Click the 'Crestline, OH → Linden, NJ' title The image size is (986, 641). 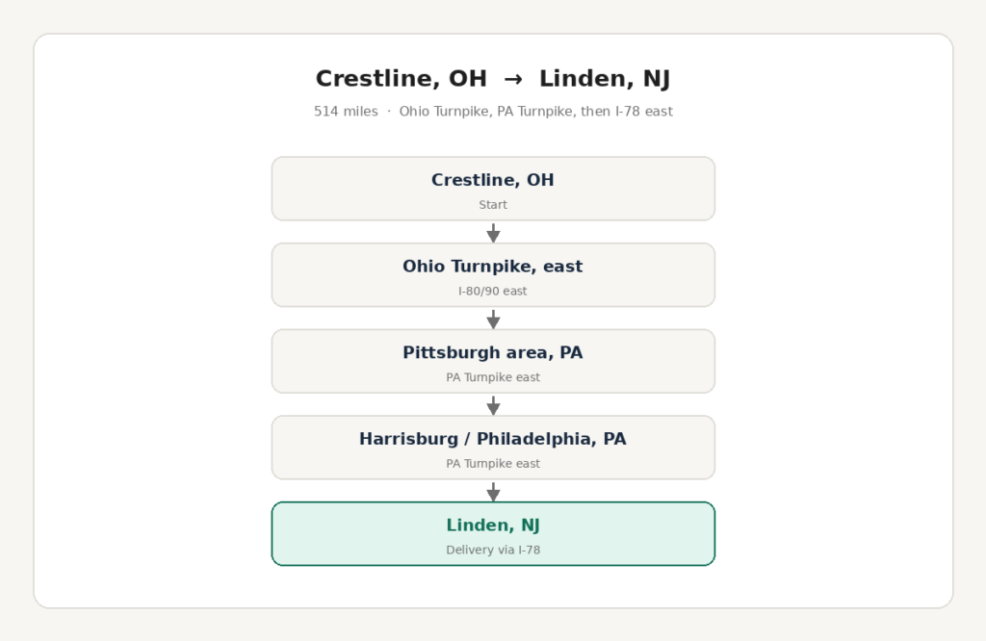[x=493, y=79]
